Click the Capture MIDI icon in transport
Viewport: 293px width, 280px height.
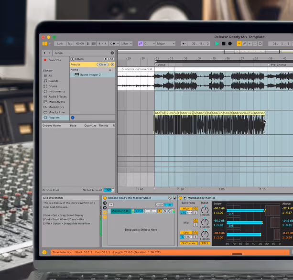pyautogui.click(x=255, y=43)
